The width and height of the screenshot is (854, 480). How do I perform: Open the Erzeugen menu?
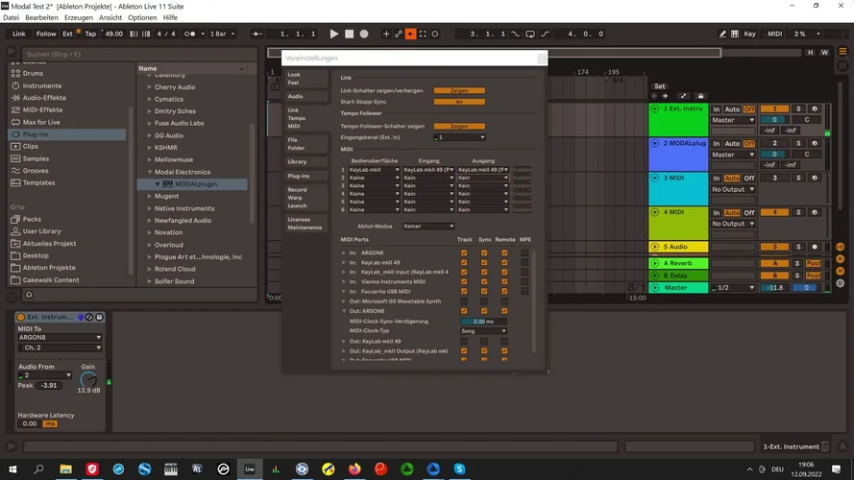(78, 17)
